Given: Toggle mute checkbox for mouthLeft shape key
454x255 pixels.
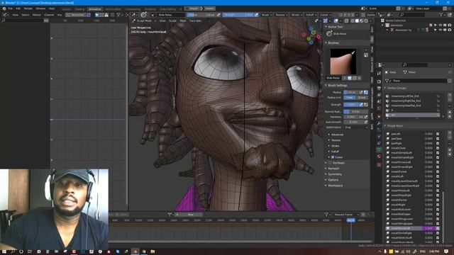Looking at the screenshot, I should [x=438, y=176].
